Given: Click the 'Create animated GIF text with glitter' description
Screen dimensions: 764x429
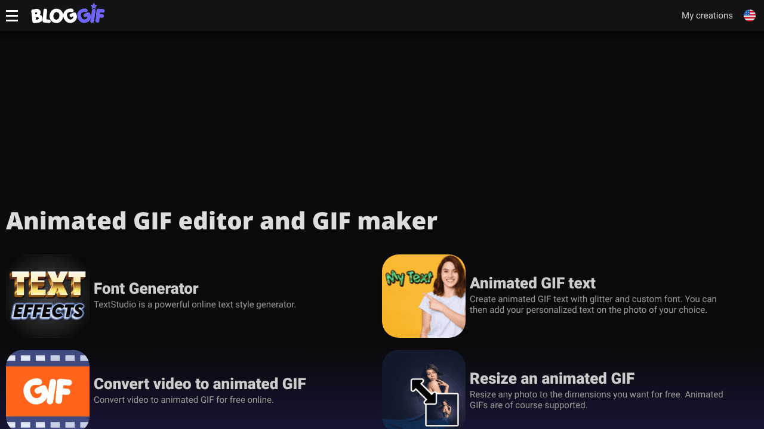Looking at the screenshot, I should coord(593,304).
